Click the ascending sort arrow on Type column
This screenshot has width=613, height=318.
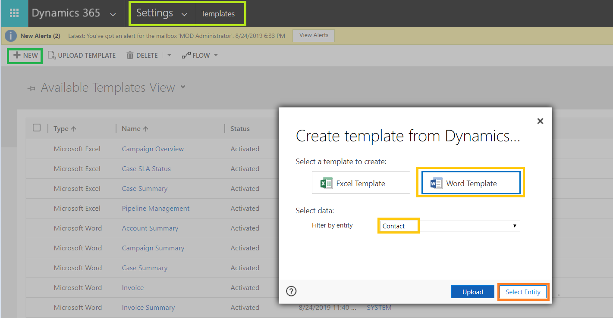point(74,128)
